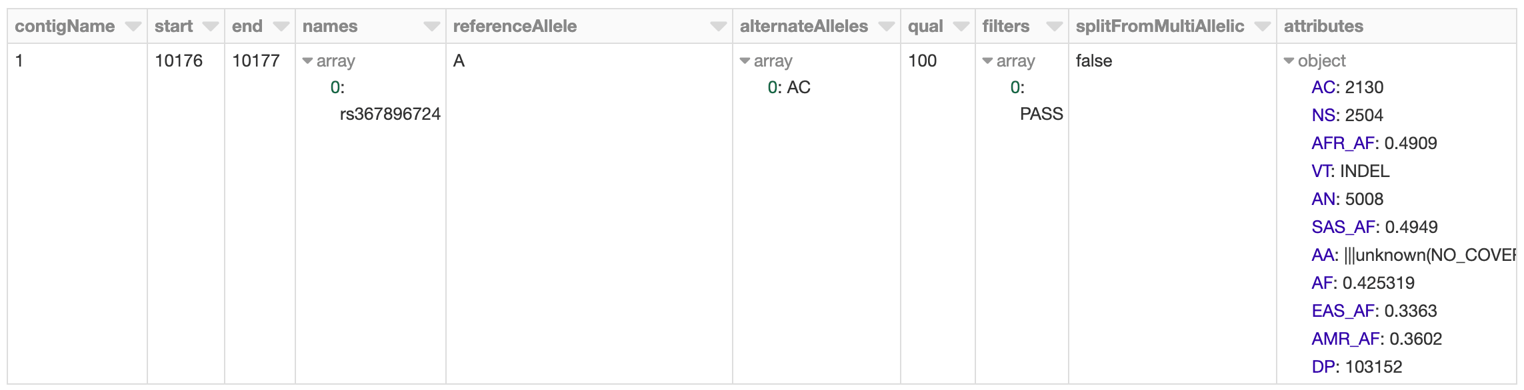Viewport: 1524px width, 390px height.
Task: Open the alternateAlleles column menu arrow
Action: click(x=886, y=27)
